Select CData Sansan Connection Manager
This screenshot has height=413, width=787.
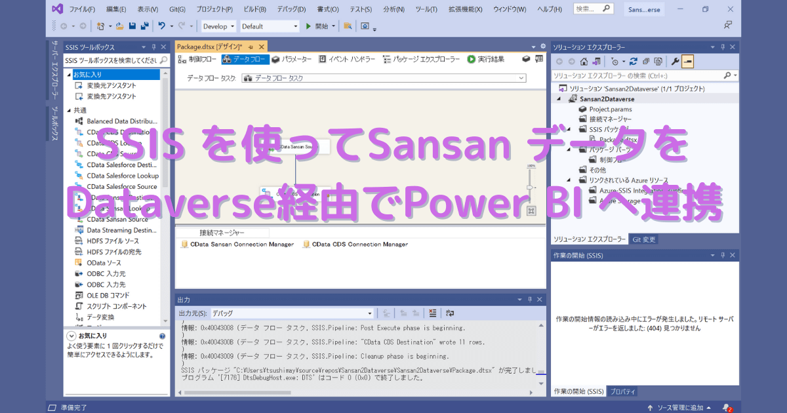(237, 244)
